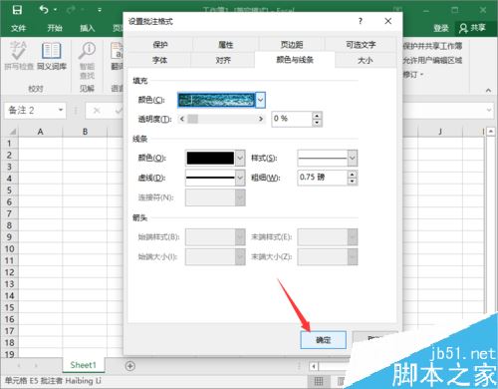Click the fill color texture swatch
The image size is (498, 389).
pos(216,100)
